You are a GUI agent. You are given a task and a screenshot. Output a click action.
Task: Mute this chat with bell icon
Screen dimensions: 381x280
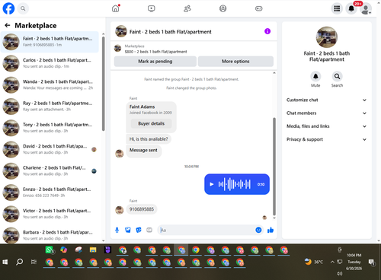point(315,76)
